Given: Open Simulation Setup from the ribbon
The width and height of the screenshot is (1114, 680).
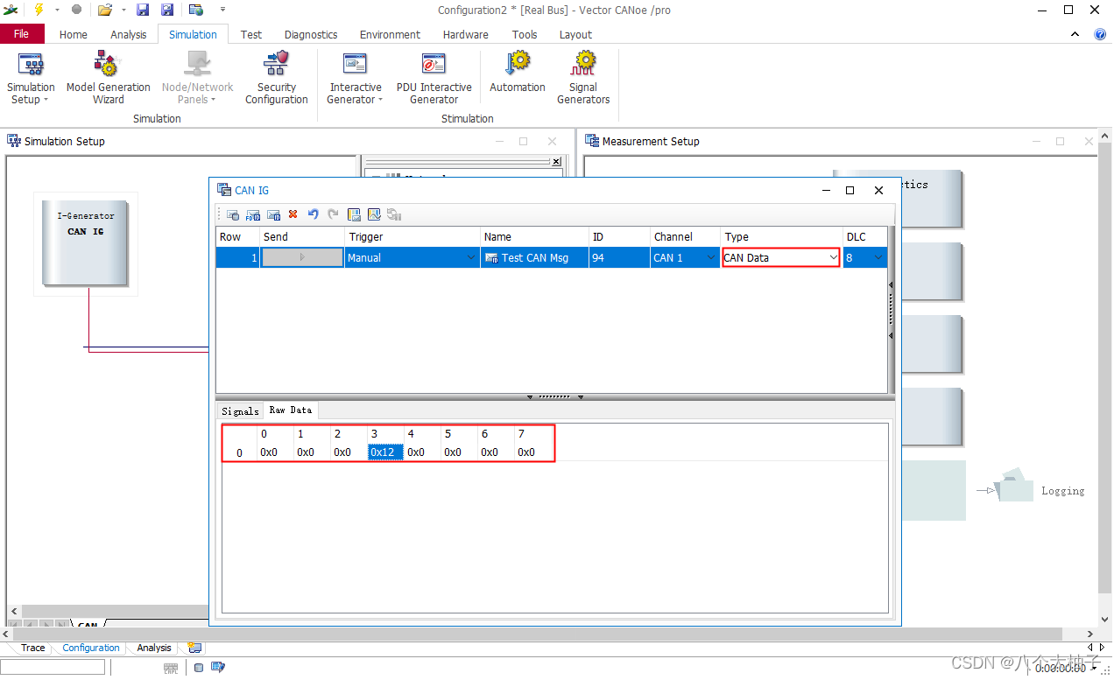Looking at the screenshot, I should 31,78.
